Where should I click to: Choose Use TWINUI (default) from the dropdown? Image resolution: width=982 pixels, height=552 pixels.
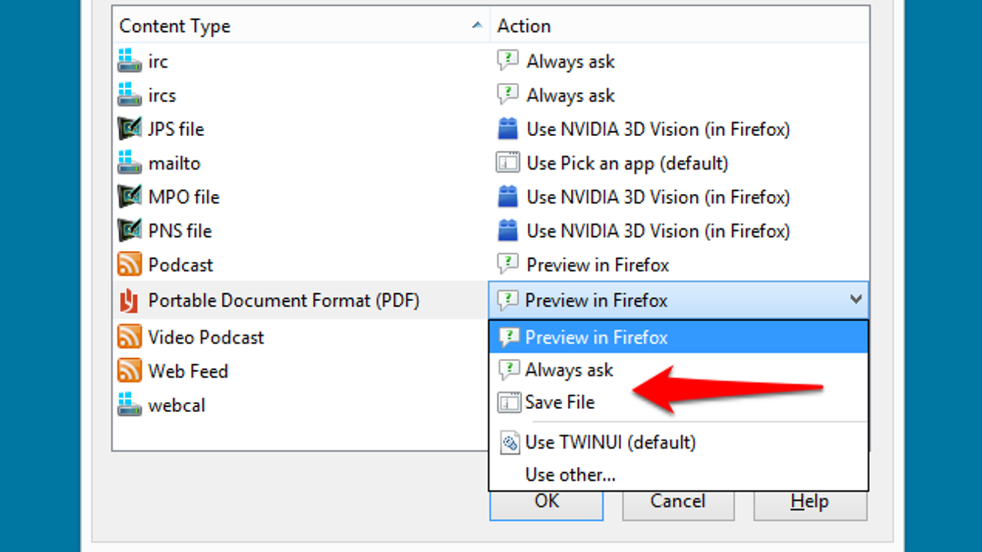[x=678, y=442]
